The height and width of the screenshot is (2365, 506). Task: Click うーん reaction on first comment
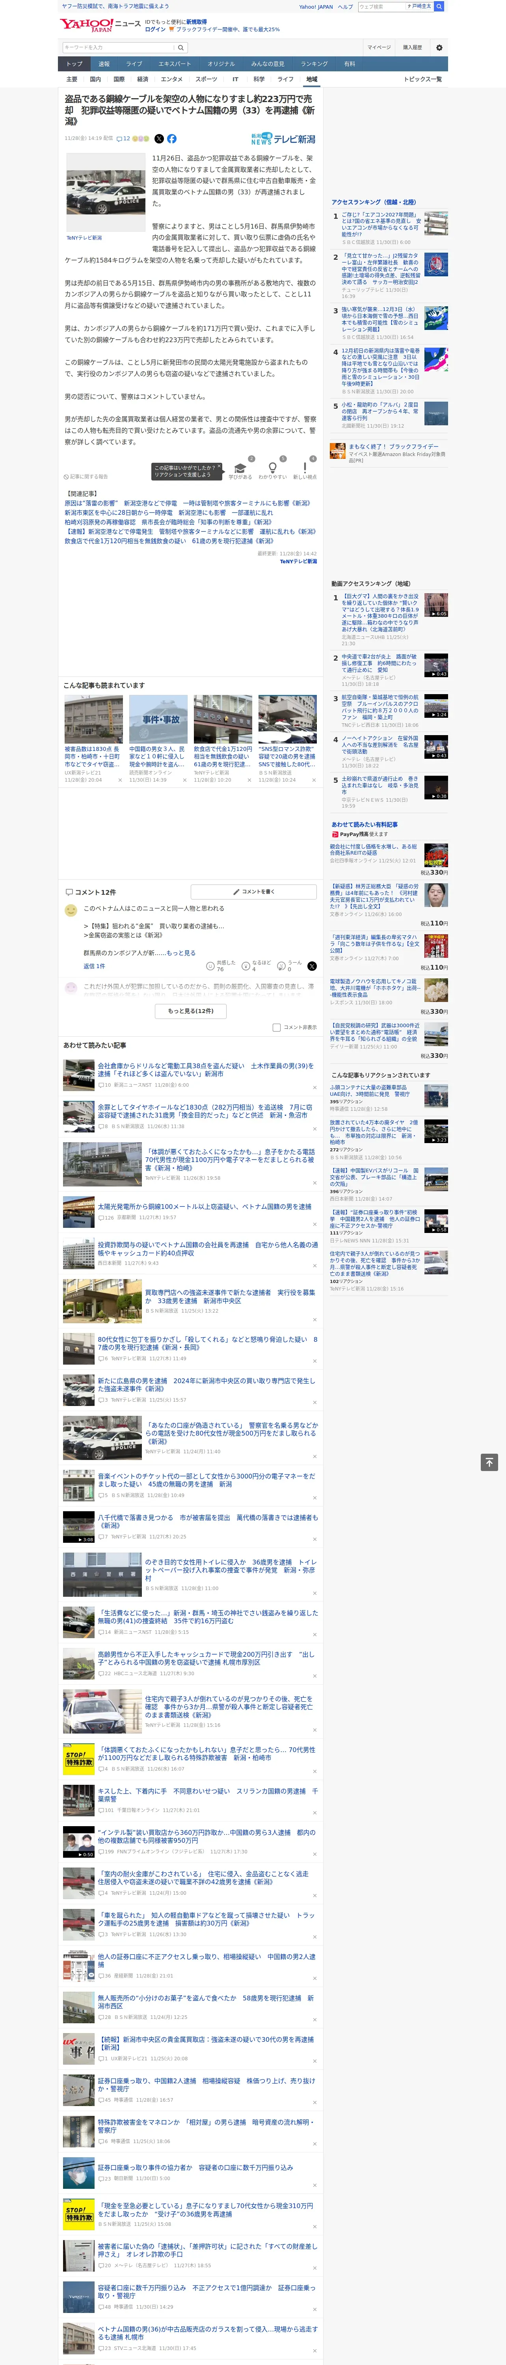[289, 965]
